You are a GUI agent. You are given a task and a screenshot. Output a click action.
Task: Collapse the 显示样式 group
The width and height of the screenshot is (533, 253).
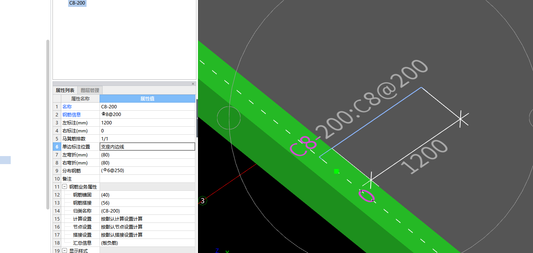coord(65,251)
